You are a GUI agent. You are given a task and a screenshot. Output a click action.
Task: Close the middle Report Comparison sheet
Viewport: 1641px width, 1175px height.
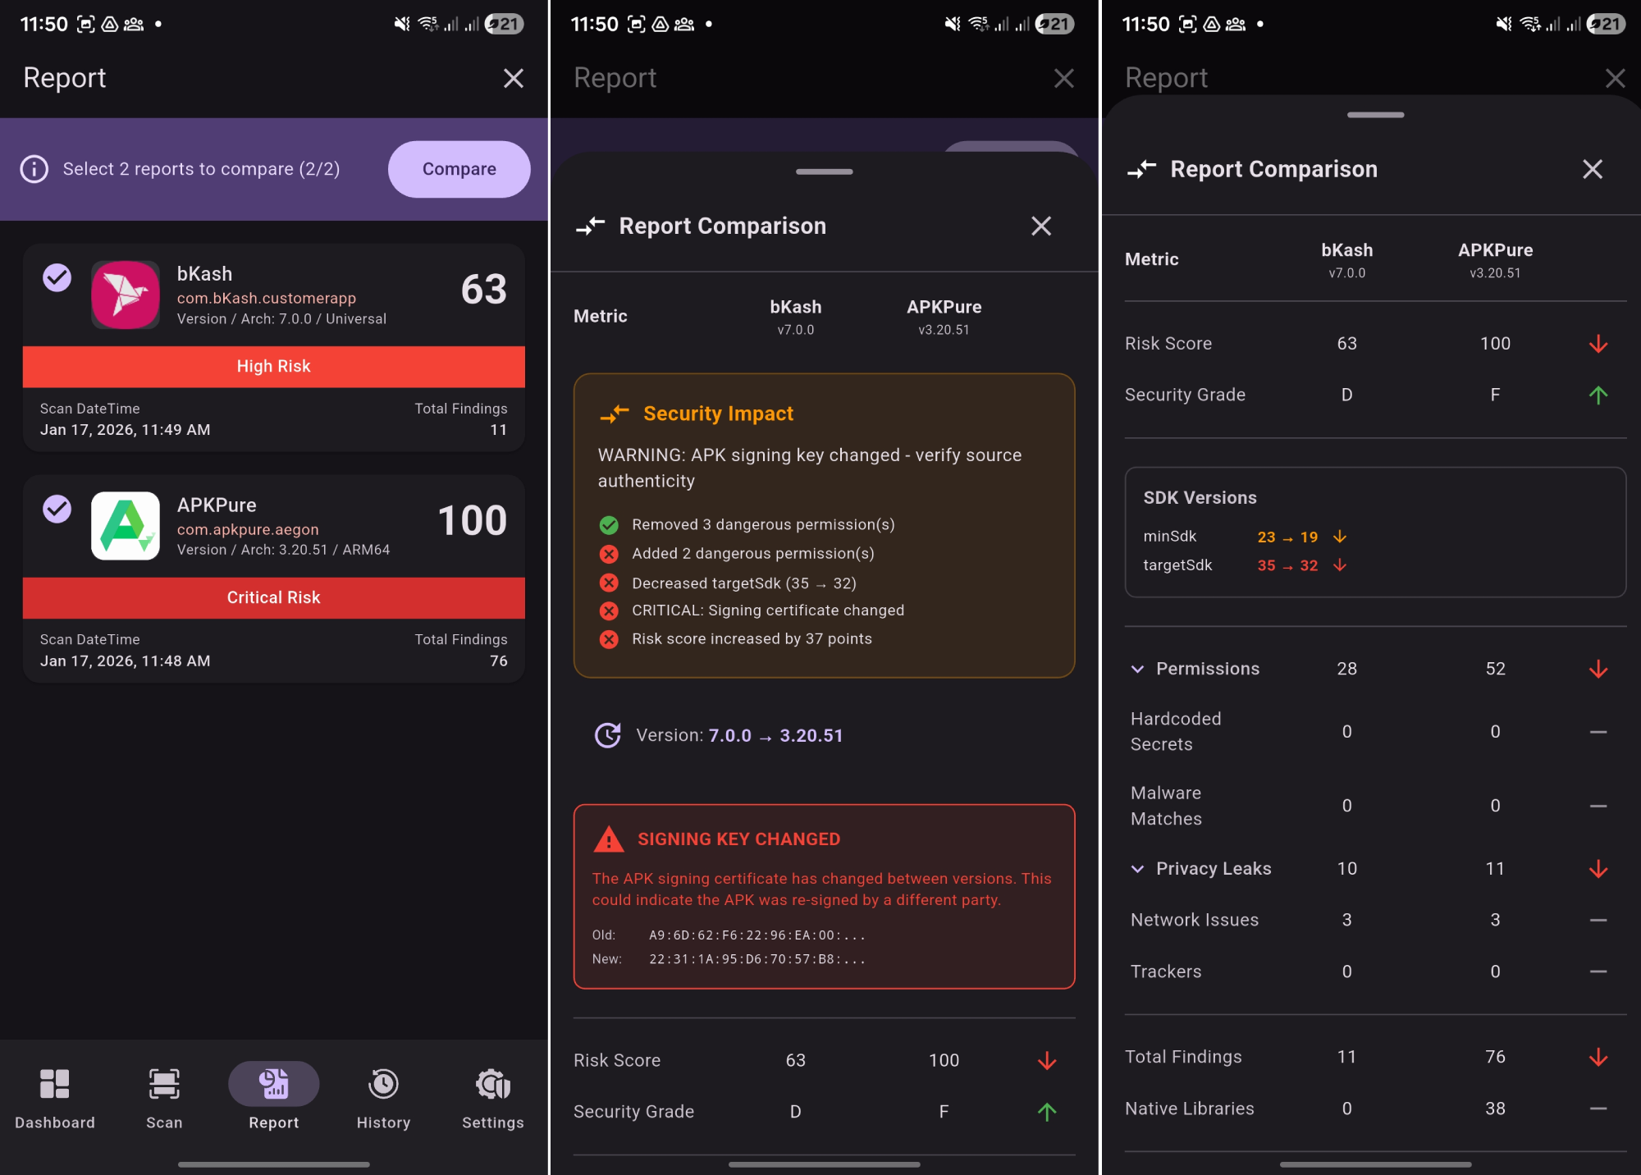click(1041, 226)
